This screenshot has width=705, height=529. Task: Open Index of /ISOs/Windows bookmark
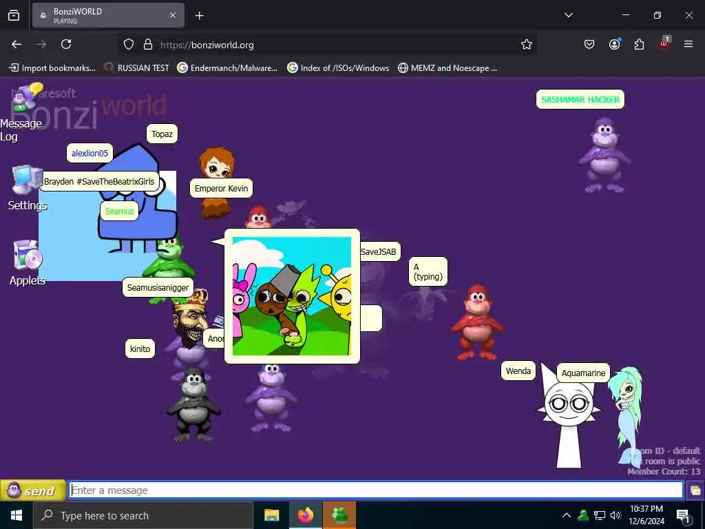[x=338, y=68]
